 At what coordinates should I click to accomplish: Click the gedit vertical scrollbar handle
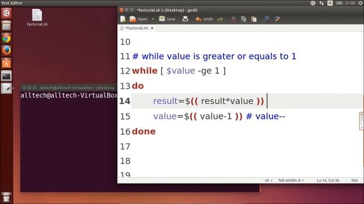[x=362, y=121]
